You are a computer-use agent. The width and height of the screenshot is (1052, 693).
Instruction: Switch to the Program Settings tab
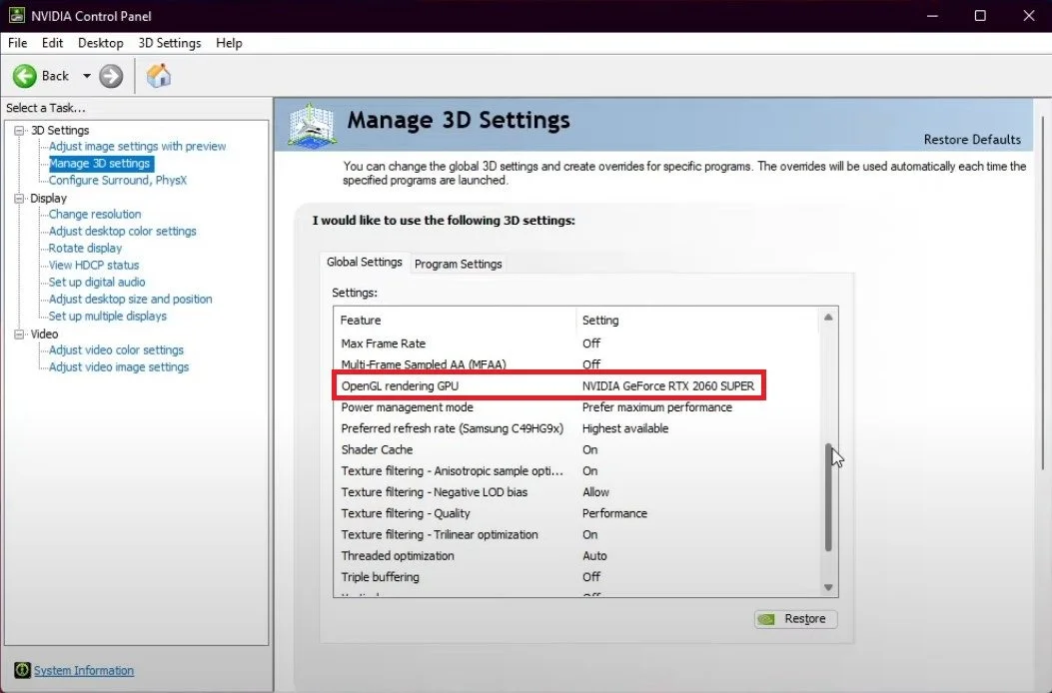(x=459, y=264)
